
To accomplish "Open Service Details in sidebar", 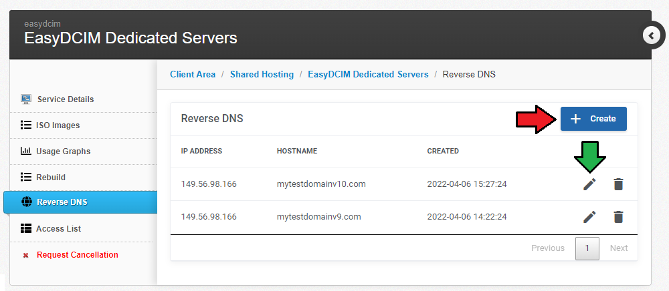I will (66, 99).
